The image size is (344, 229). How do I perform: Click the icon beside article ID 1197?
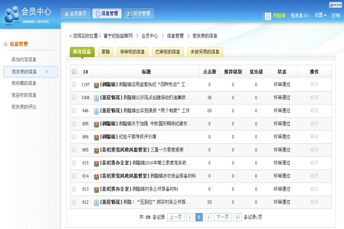[96, 85]
